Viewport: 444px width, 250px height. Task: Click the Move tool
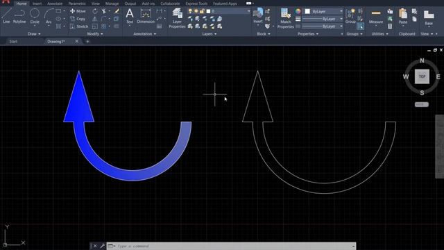click(x=78, y=11)
